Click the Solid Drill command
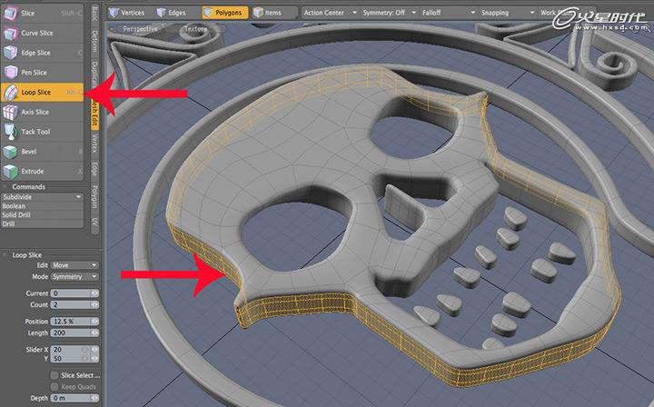The height and width of the screenshot is (407, 654). click(42, 214)
